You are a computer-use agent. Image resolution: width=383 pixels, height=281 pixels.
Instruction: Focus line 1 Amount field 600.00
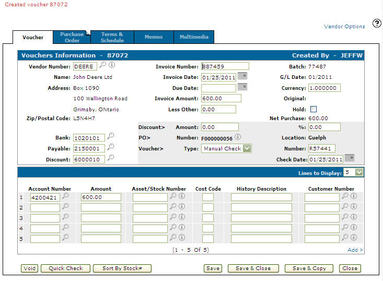point(101,197)
